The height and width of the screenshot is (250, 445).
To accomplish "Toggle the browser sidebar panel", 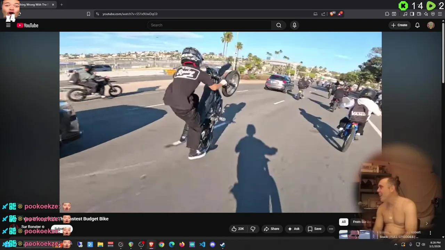I will tap(412, 14).
